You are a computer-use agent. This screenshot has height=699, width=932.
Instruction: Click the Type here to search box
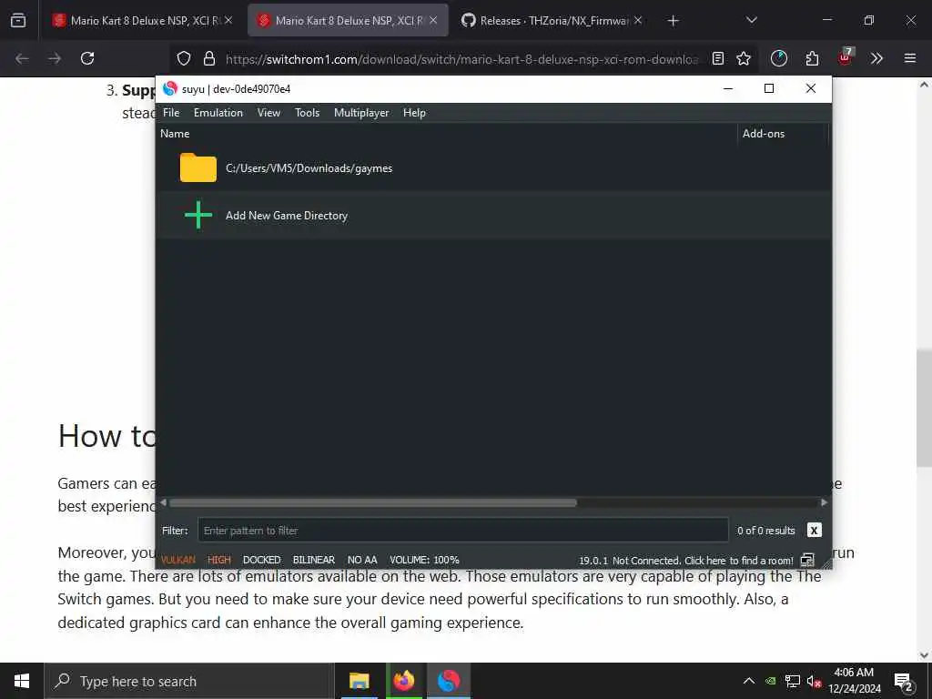pyautogui.click(x=189, y=681)
